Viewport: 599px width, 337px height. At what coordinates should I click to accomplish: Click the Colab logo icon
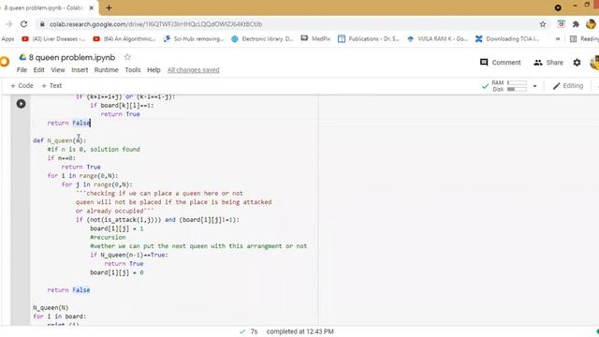click(4, 62)
